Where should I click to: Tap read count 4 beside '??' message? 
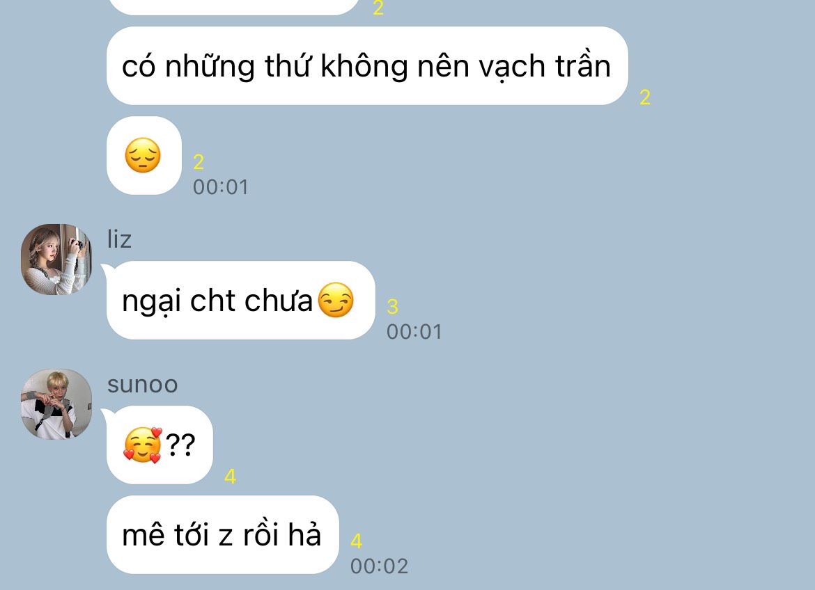(x=231, y=477)
